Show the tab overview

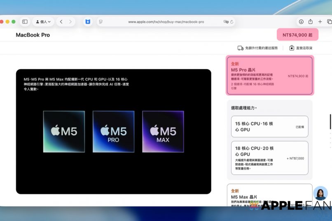[x=329, y=22]
